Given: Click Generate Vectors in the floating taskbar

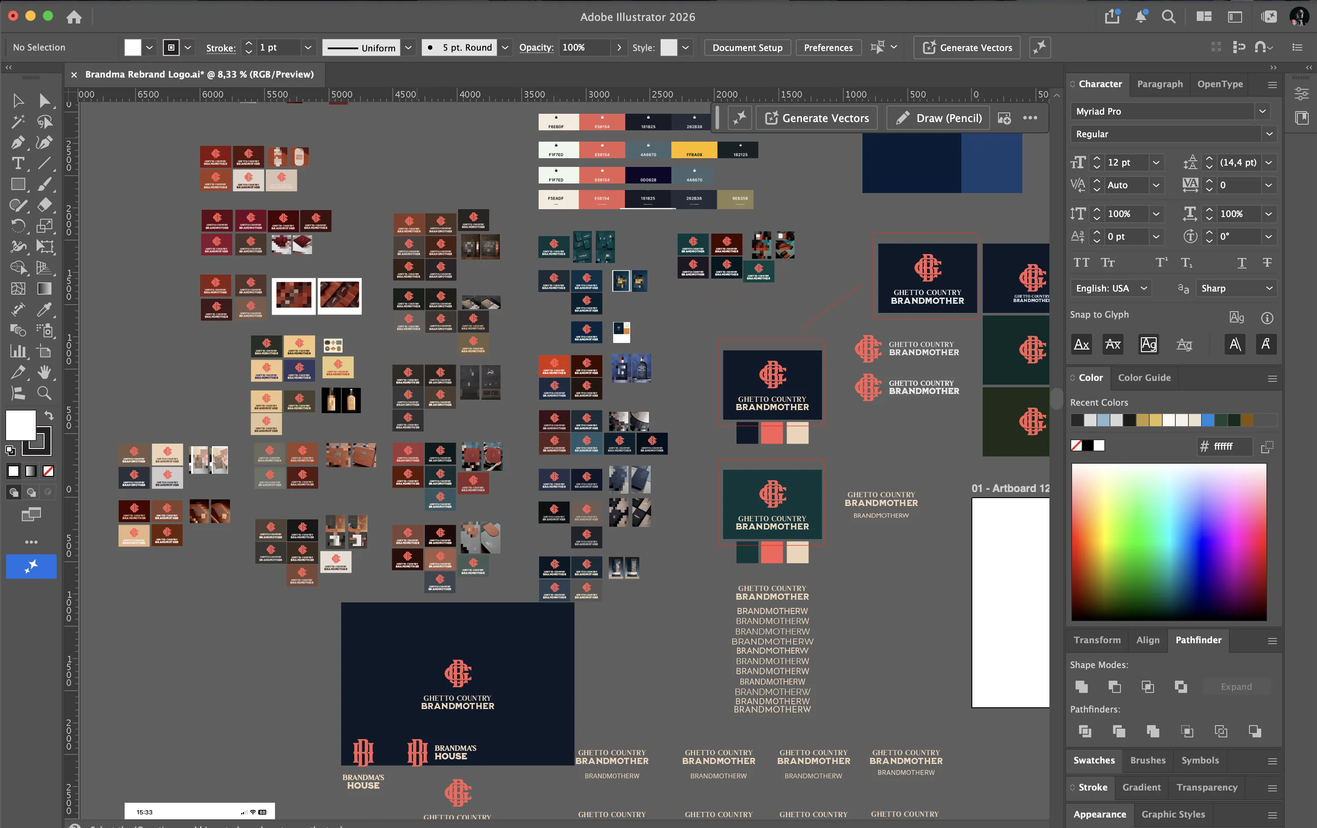Looking at the screenshot, I should [x=817, y=118].
